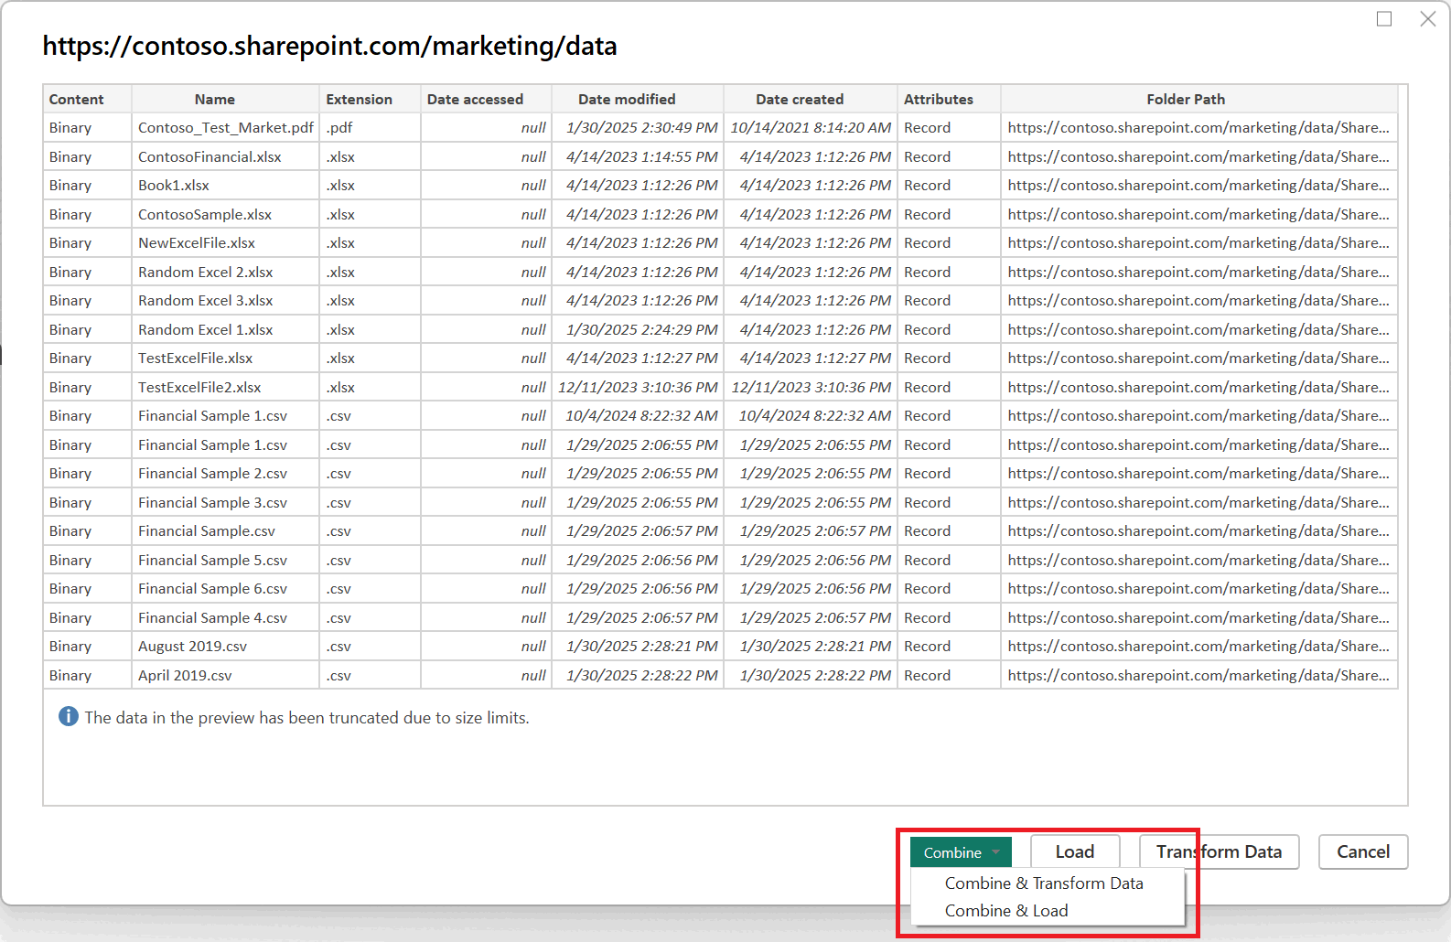Select the Name column header
This screenshot has width=1451, height=942.
point(215,99)
